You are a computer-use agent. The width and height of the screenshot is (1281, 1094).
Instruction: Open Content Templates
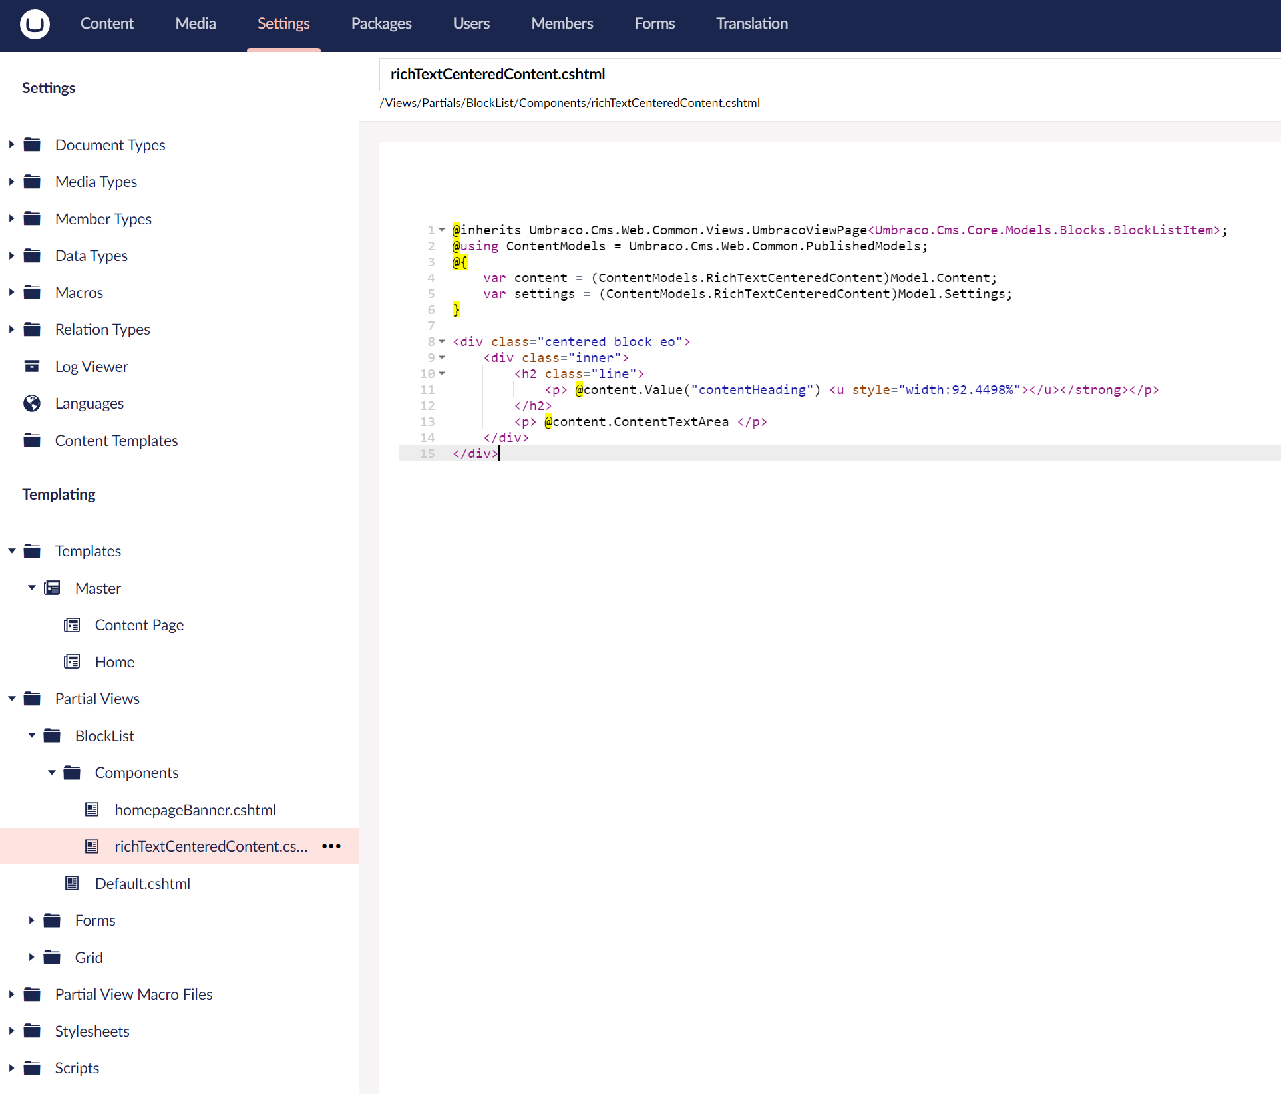point(116,440)
